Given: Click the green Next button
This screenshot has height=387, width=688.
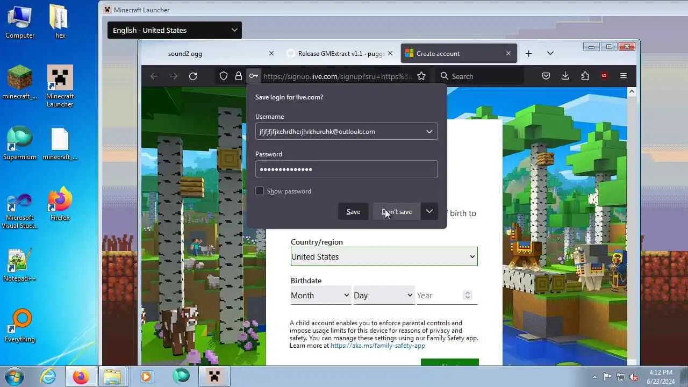Looking at the screenshot, I should (449, 362).
